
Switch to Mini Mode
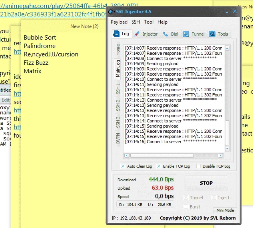225,210
